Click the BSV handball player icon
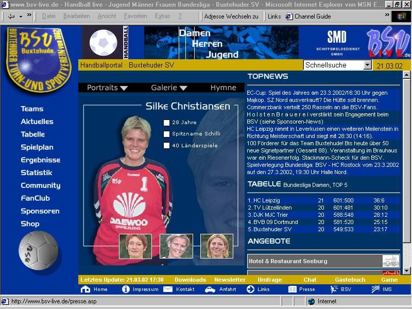This screenshot has height=309, width=412. coord(334,289)
